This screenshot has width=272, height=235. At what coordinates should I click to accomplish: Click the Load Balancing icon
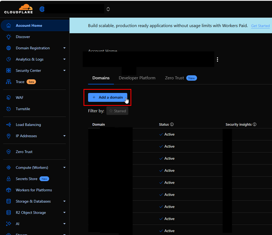[9, 125]
